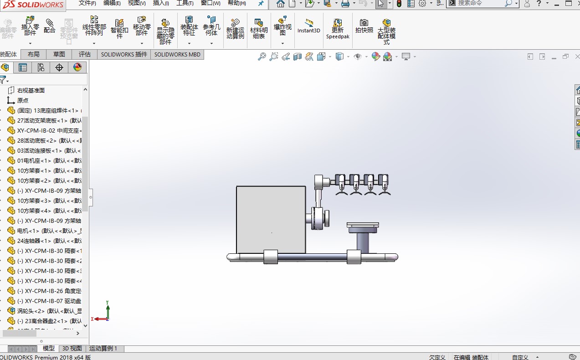Toggle Instant3D on the ribbon

point(309,26)
